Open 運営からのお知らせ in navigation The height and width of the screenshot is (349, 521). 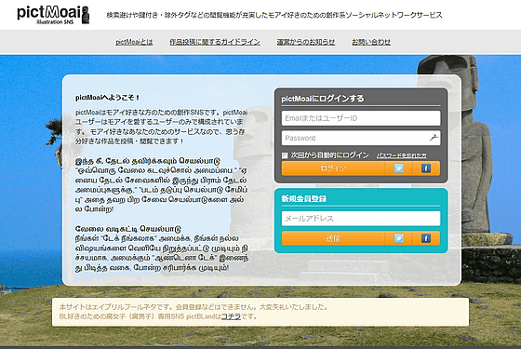[306, 42]
